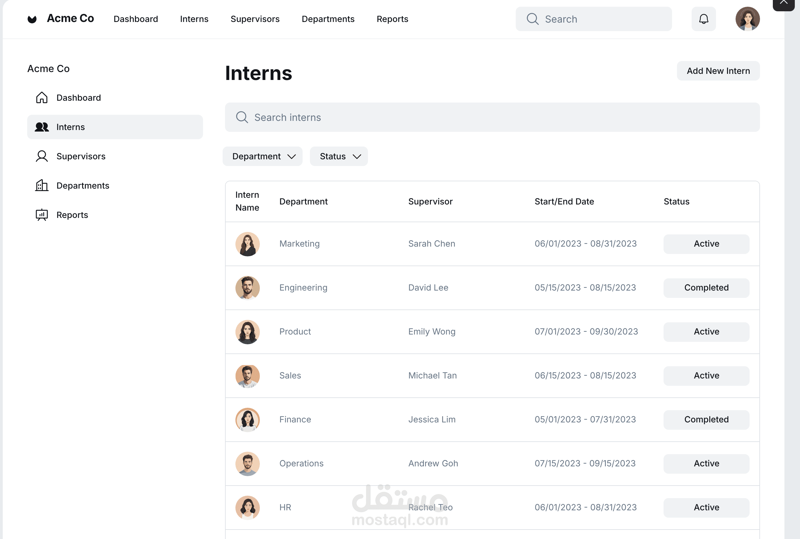The image size is (800, 539).
Task: Open the user profile avatar menu
Action: (x=747, y=19)
